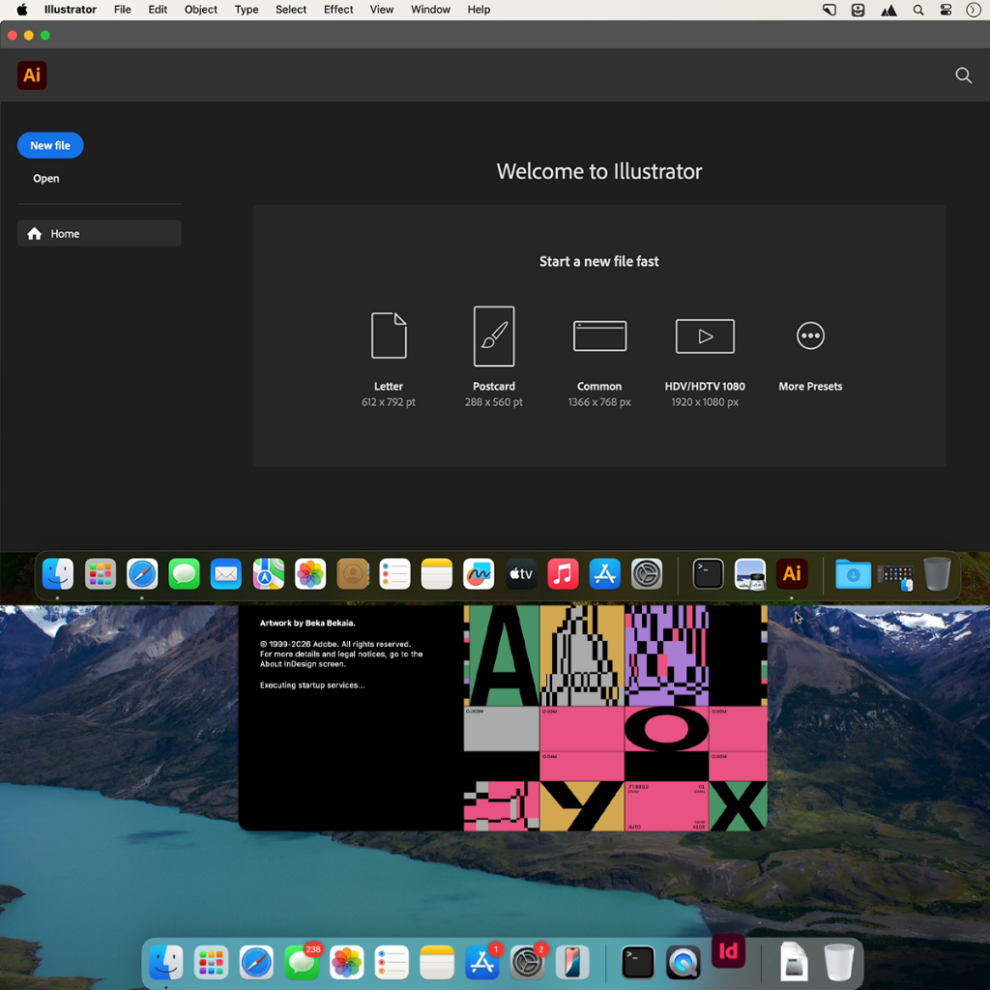Pick the Common 1366 x 768 preset
Image resolution: width=990 pixels, height=990 pixels.
599,335
